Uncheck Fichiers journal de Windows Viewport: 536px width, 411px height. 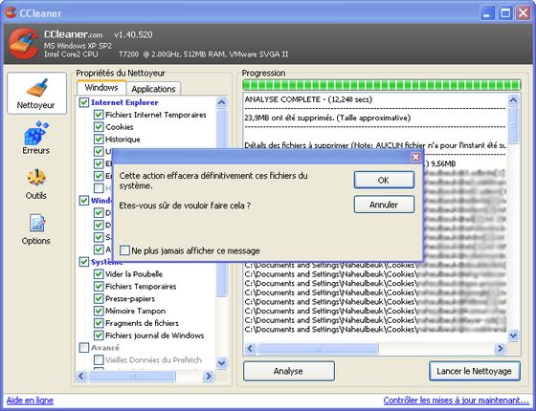coord(99,335)
